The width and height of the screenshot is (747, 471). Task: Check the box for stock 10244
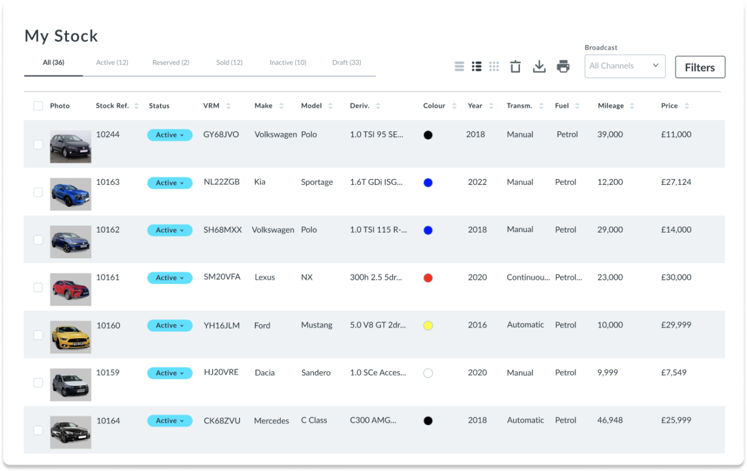(38, 145)
